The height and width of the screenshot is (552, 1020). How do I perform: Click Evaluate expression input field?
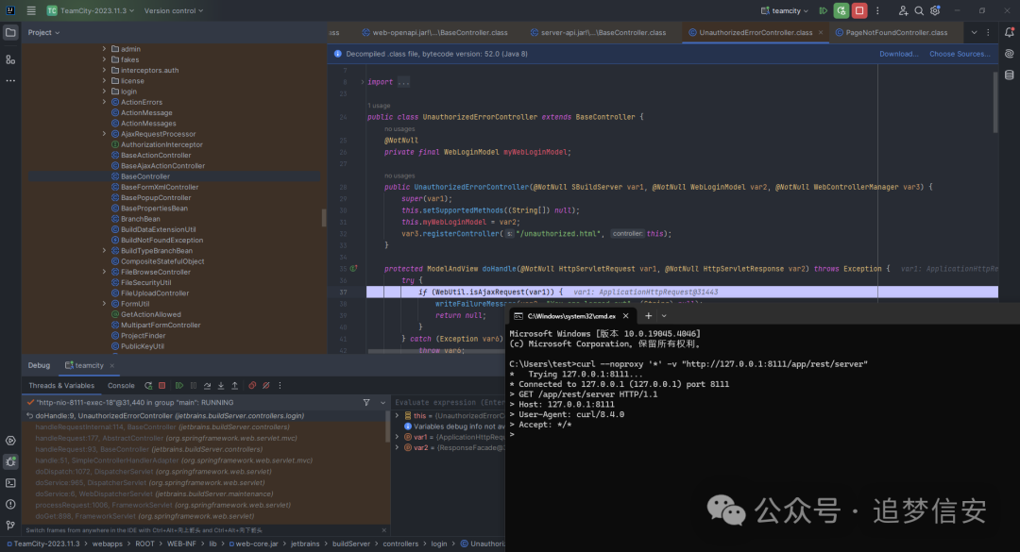pos(449,403)
